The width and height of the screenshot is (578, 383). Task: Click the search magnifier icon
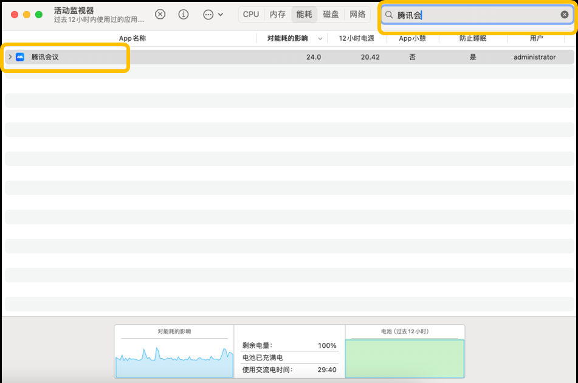pyautogui.click(x=388, y=15)
